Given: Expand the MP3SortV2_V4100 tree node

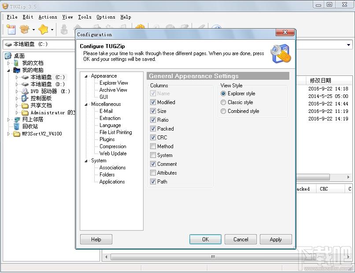Looking at the screenshot, I should click(9, 134).
